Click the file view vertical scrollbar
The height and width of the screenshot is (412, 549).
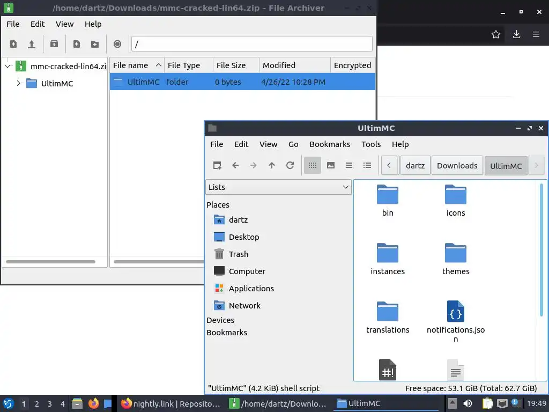tap(541, 249)
